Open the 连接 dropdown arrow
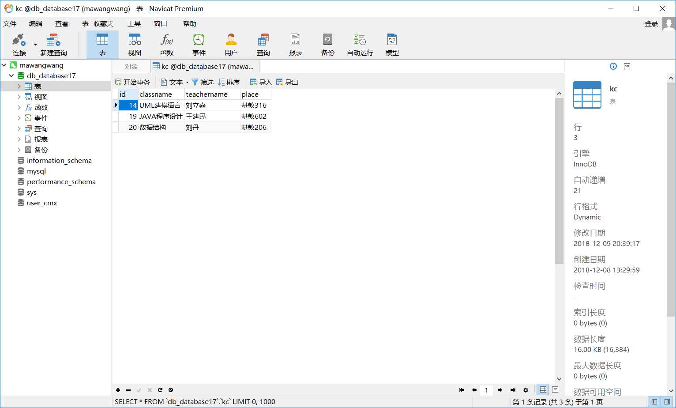This screenshot has height=408, width=676. (x=35, y=45)
